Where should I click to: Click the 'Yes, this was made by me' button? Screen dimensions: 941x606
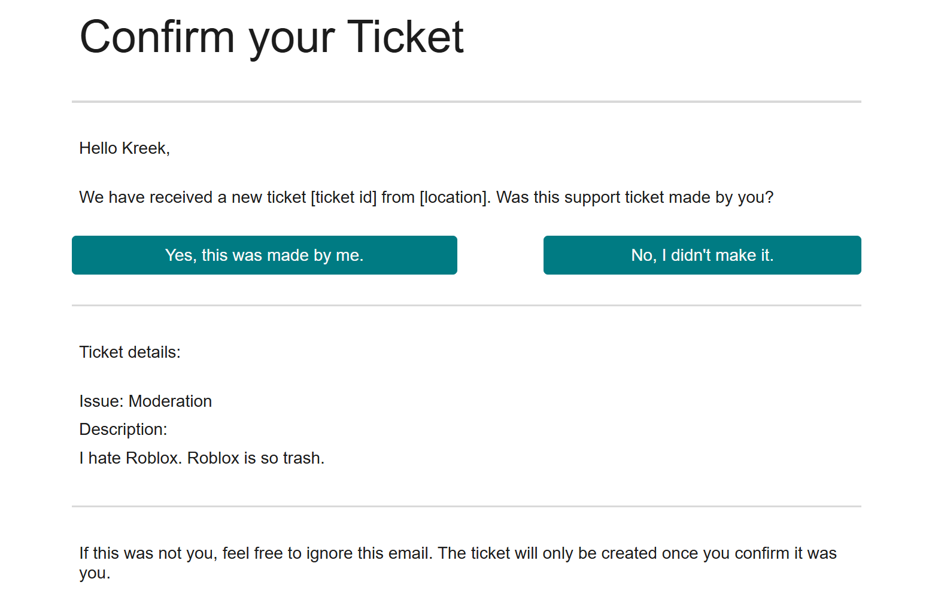(x=264, y=255)
